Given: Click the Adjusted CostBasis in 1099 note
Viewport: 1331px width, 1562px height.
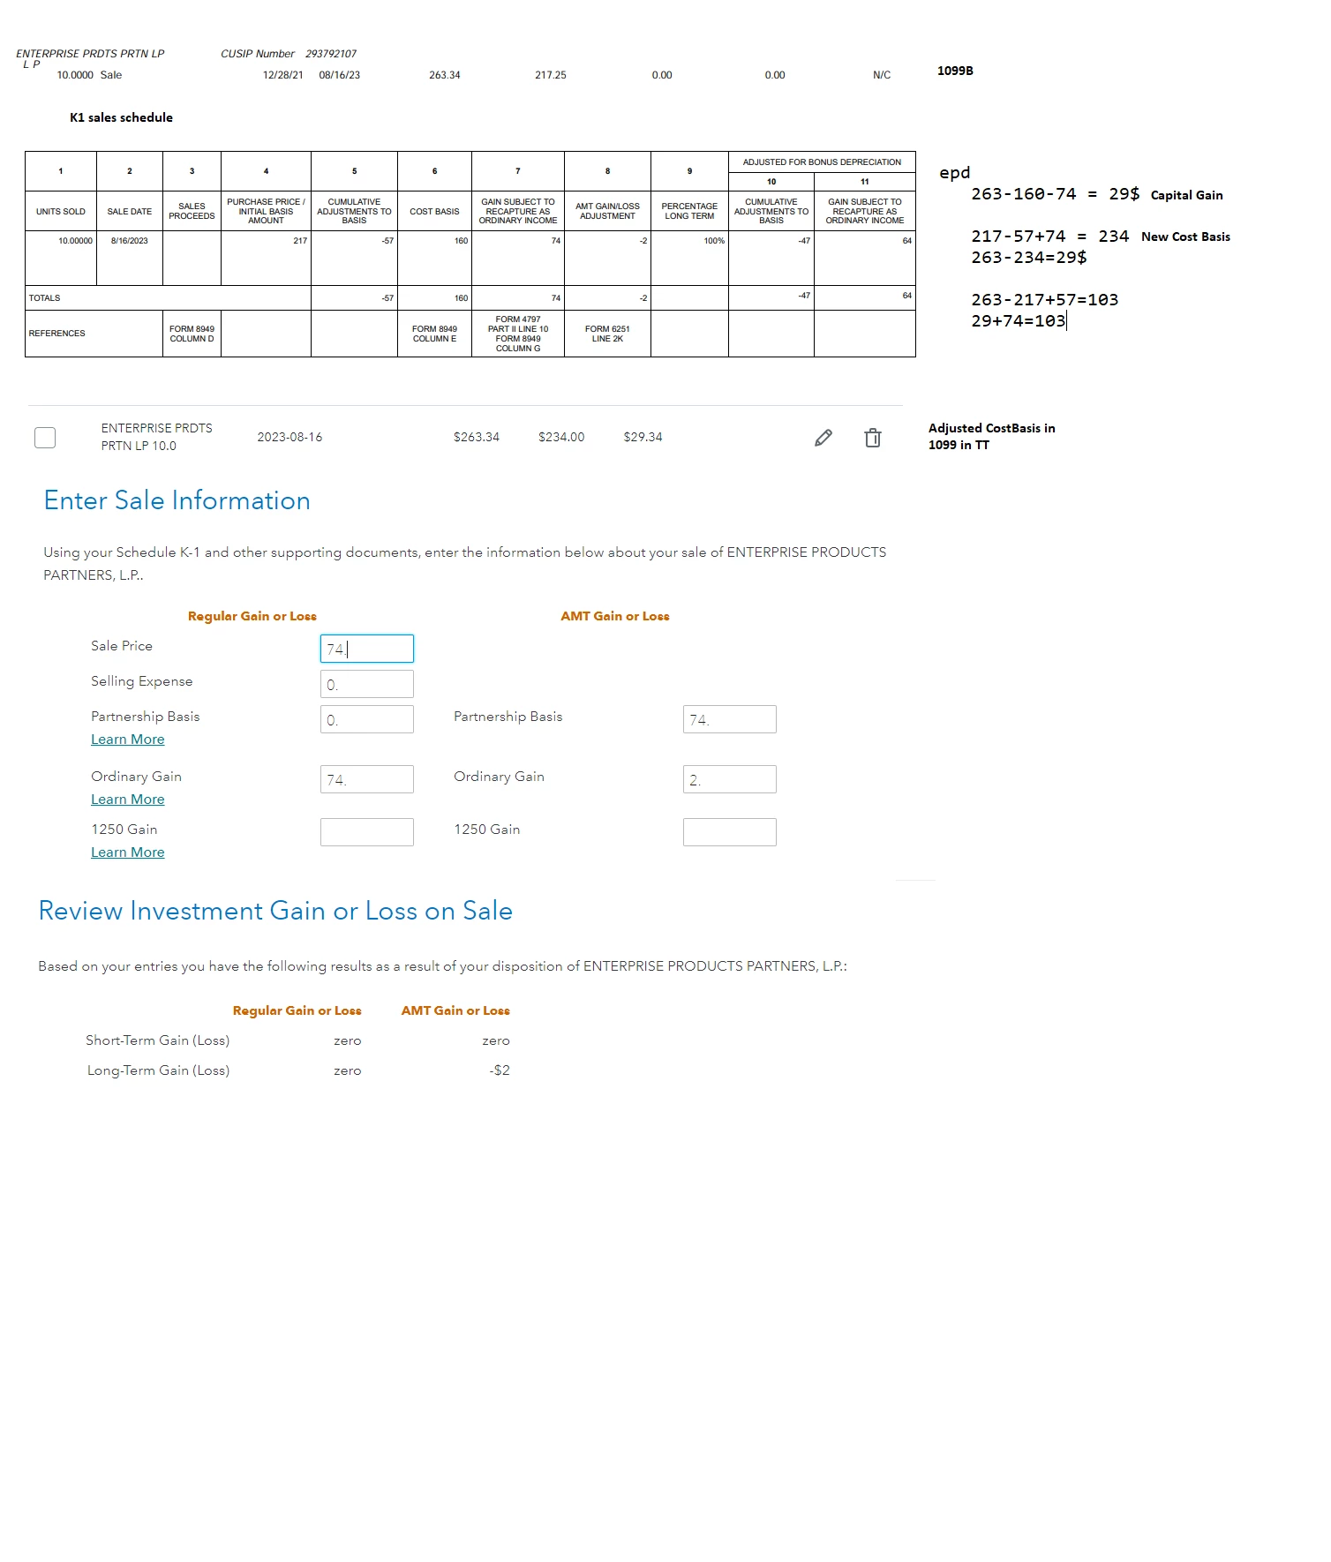Looking at the screenshot, I should pyautogui.click(x=991, y=436).
